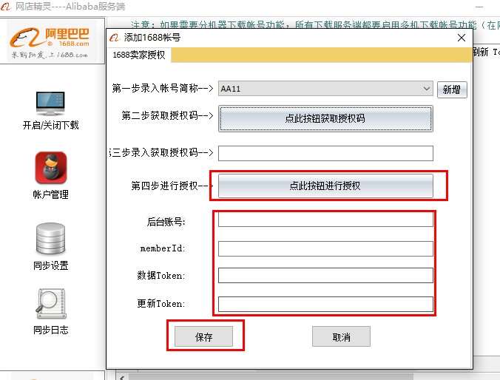
Task: Click the 后台账号: label
Action: (166, 222)
